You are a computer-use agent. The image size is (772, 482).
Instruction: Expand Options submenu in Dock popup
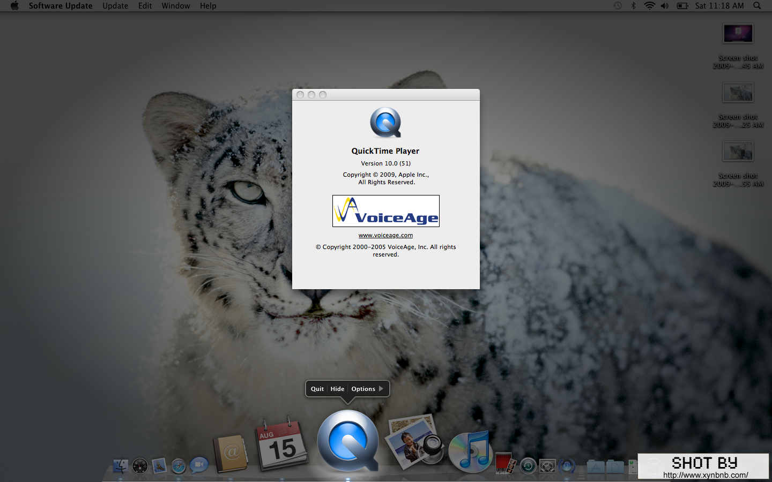pyautogui.click(x=367, y=389)
